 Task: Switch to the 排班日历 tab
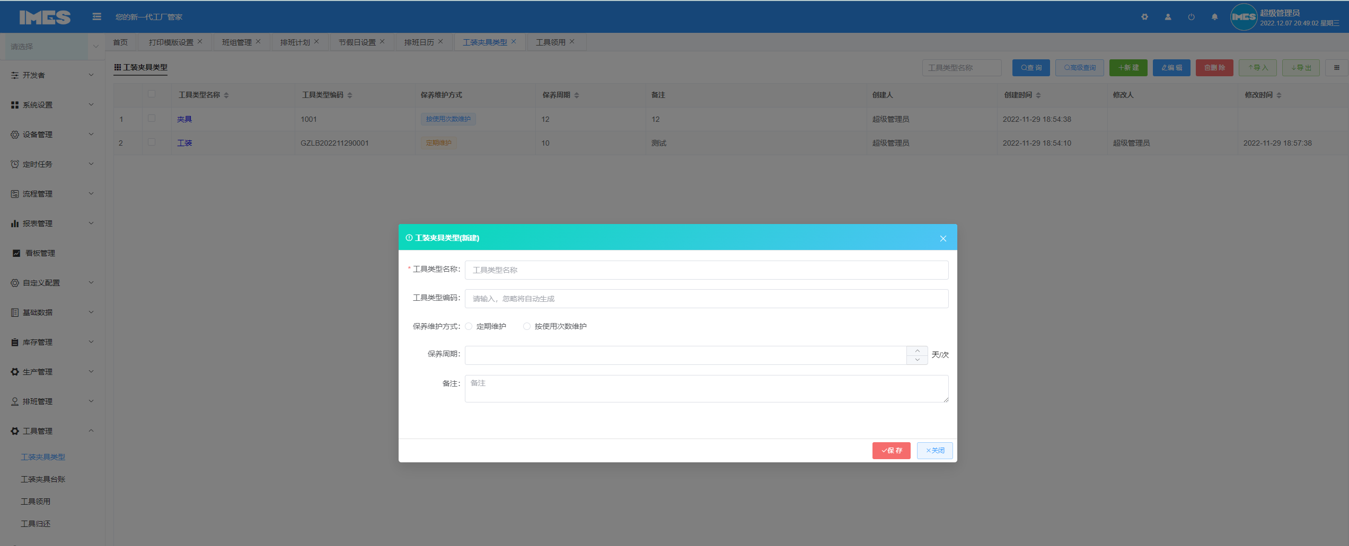coord(419,42)
